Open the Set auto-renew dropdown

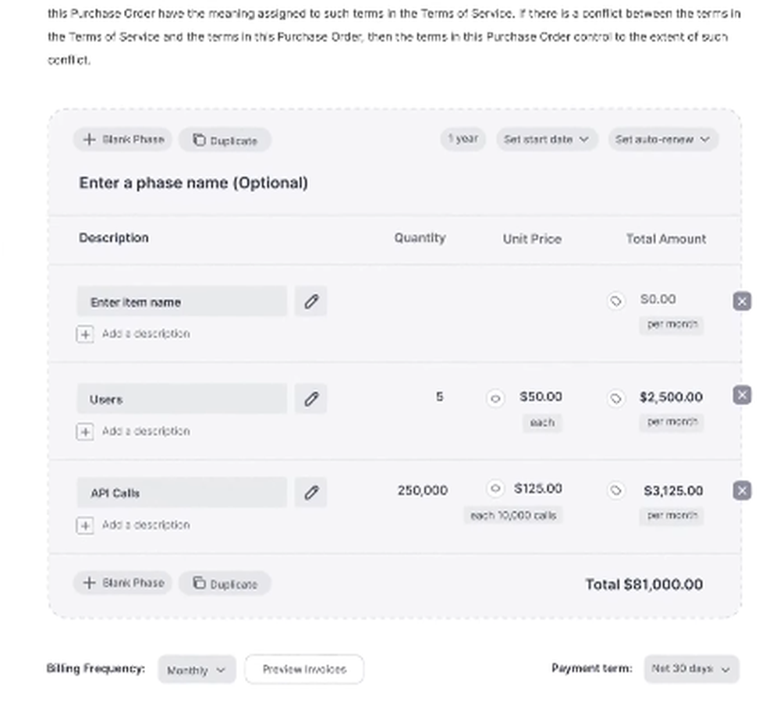coord(663,140)
